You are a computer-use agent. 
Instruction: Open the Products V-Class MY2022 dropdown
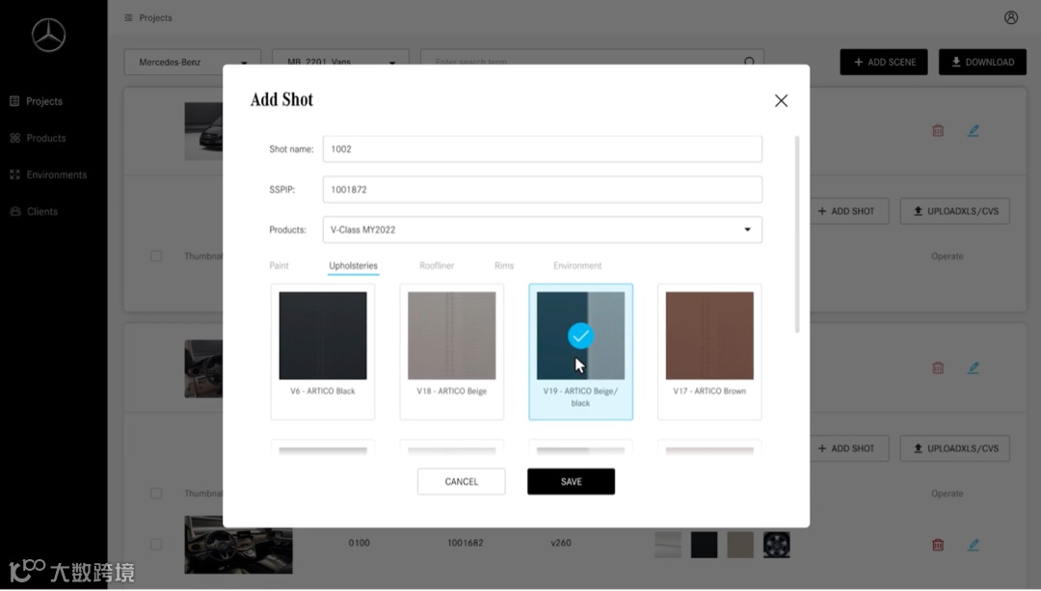[x=543, y=229]
